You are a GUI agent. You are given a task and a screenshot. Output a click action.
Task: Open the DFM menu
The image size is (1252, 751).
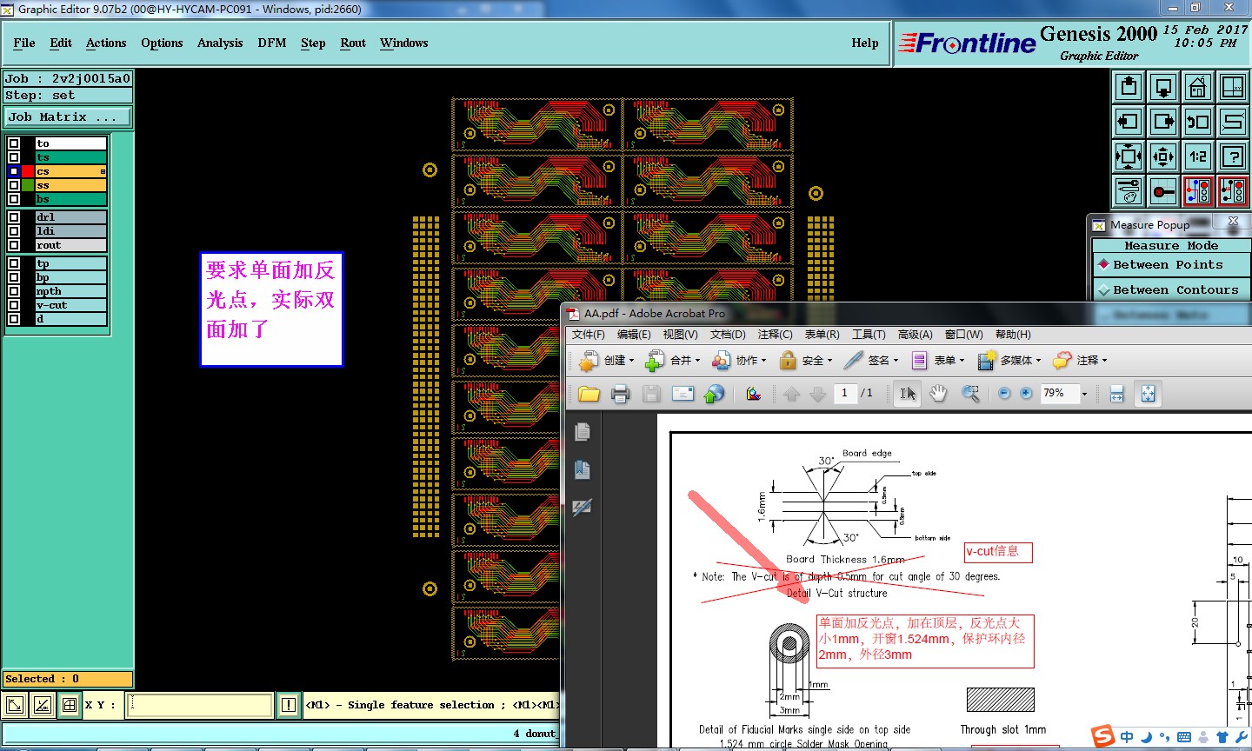click(272, 43)
